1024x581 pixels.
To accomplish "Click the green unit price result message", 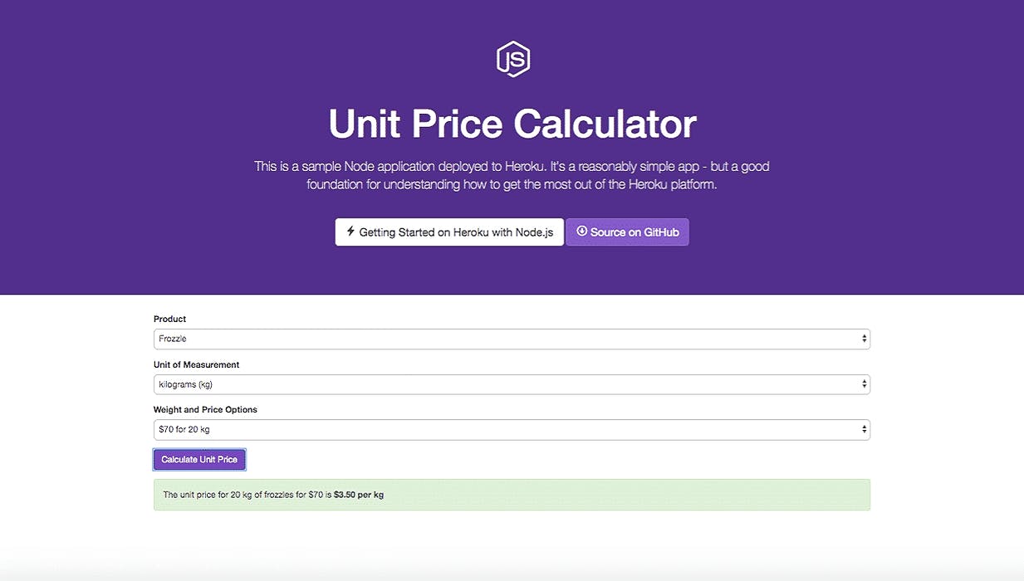I will pos(512,494).
